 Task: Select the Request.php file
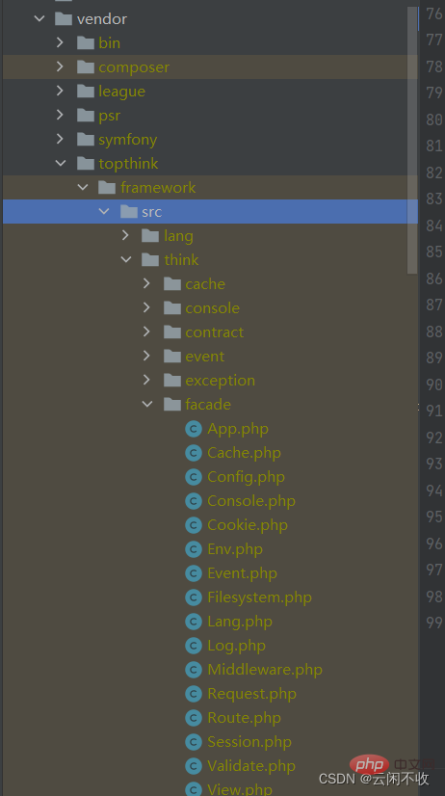click(x=251, y=694)
